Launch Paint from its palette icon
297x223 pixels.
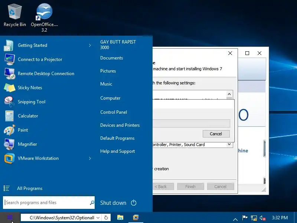pyautogui.click(x=10, y=130)
